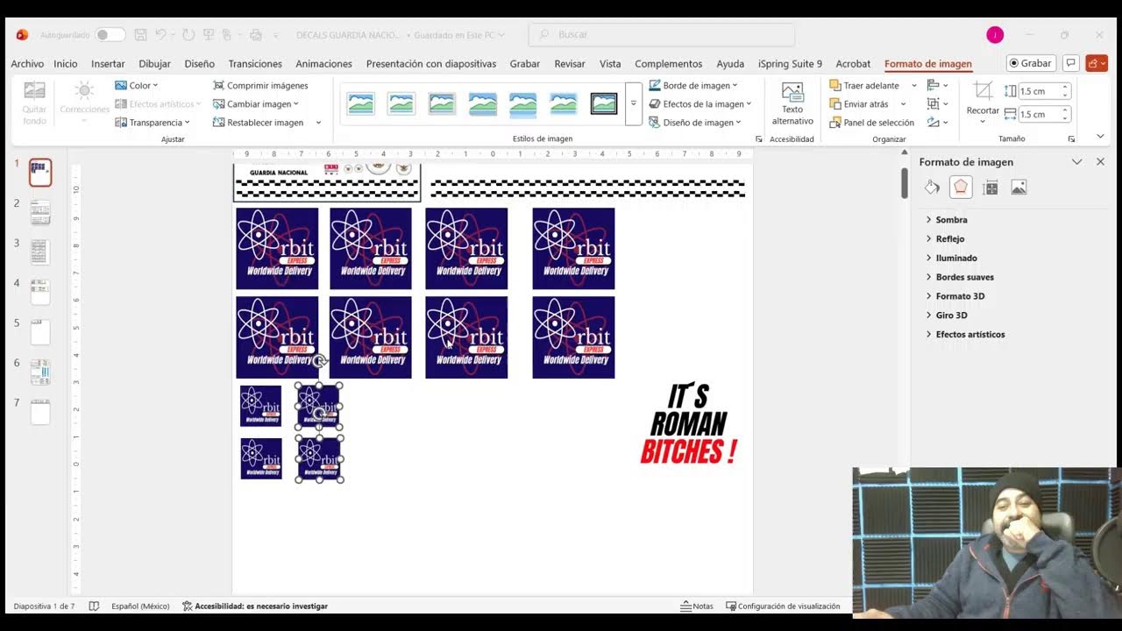Open the align objects dropdown
The image size is (1122, 631).
(937, 85)
